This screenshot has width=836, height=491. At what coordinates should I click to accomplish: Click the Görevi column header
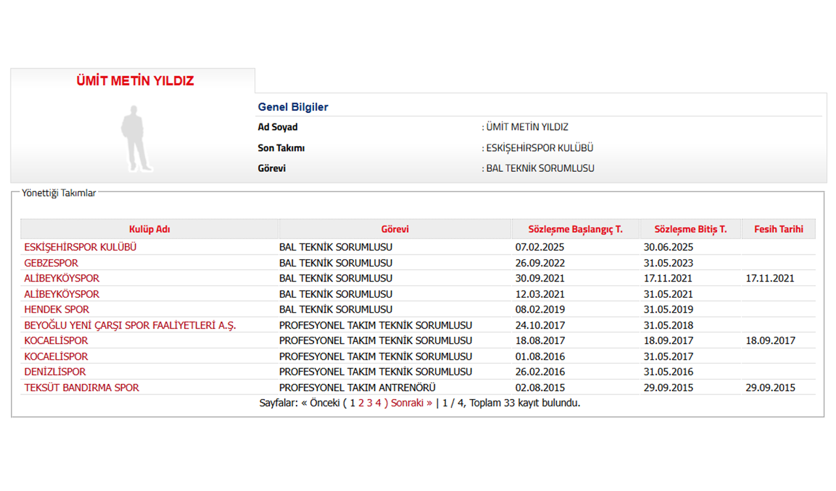coord(395,229)
